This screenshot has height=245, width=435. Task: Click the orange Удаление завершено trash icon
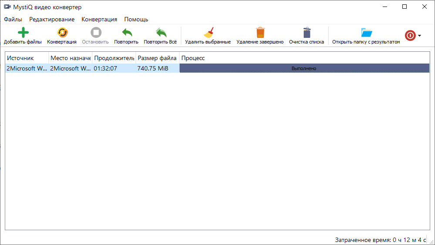[260, 33]
